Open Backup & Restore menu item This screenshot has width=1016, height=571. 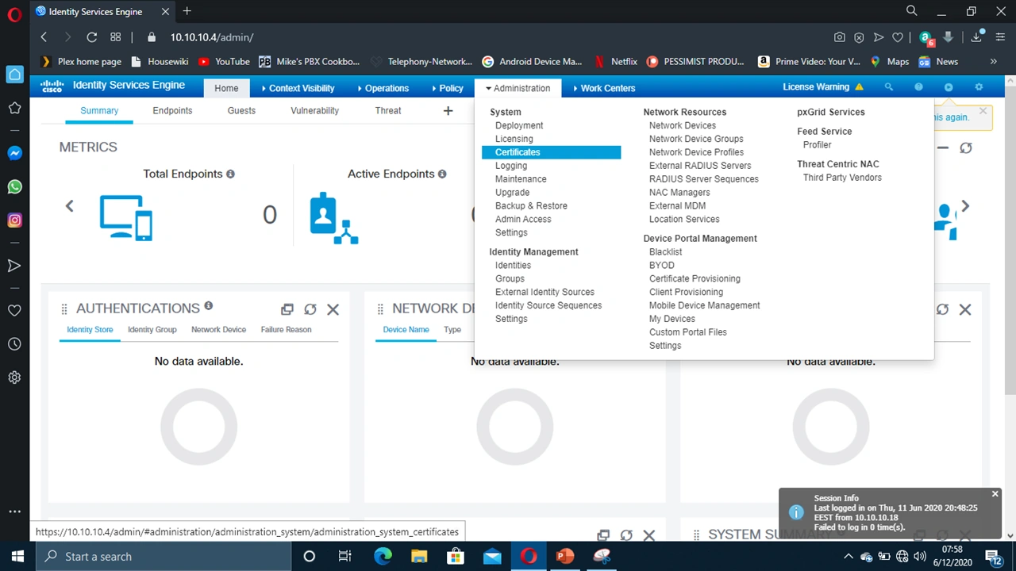(531, 205)
